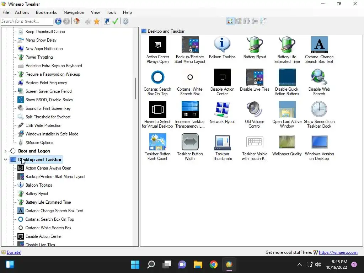Image resolution: width=364 pixels, height=273 pixels.
Task: Click the Donate! link
Action: point(14,252)
